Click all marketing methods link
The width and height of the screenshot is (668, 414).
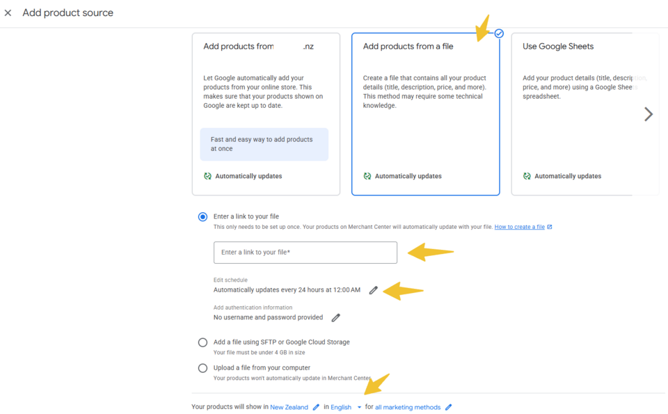[408, 408]
